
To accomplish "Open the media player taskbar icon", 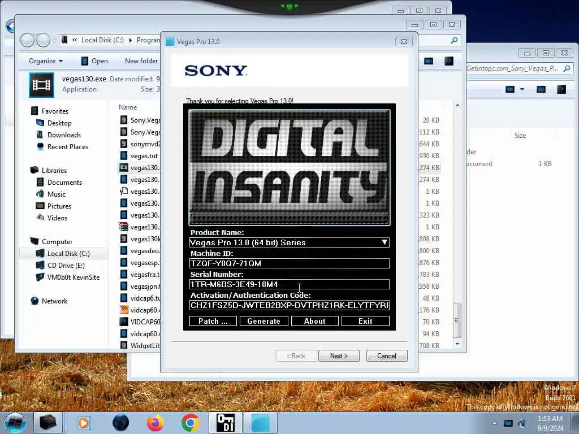I will pos(84,423).
